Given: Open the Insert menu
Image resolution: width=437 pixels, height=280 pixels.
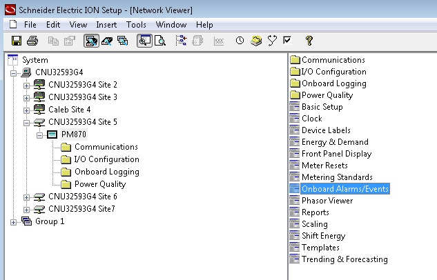Looking at the screenshot, I should click(x=106, y=25).
